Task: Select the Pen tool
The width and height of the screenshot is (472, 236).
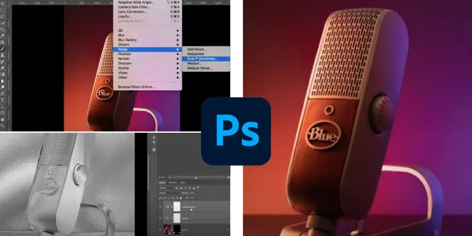Action: 3,94
